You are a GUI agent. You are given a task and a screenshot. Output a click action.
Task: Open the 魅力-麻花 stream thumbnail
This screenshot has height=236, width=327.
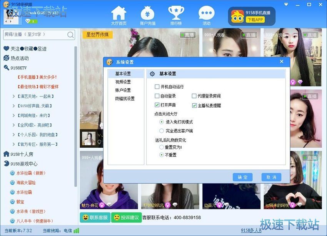(x=108, y=197)
